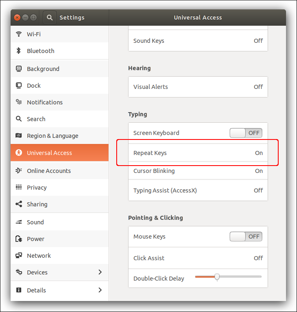Open the Bluetooth settings panel

[x=60, y=51]
